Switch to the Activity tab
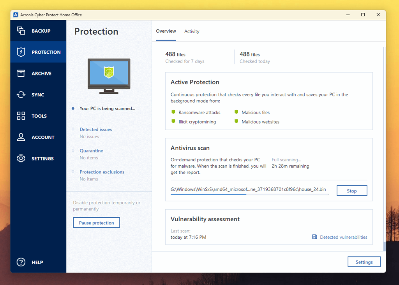This screenshot has width=399, height=285. (x=192, y=31)
